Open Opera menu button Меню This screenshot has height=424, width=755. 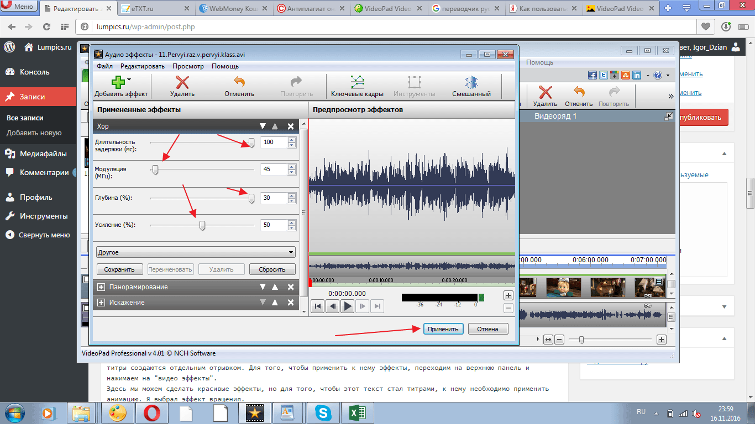coord(19,7)
